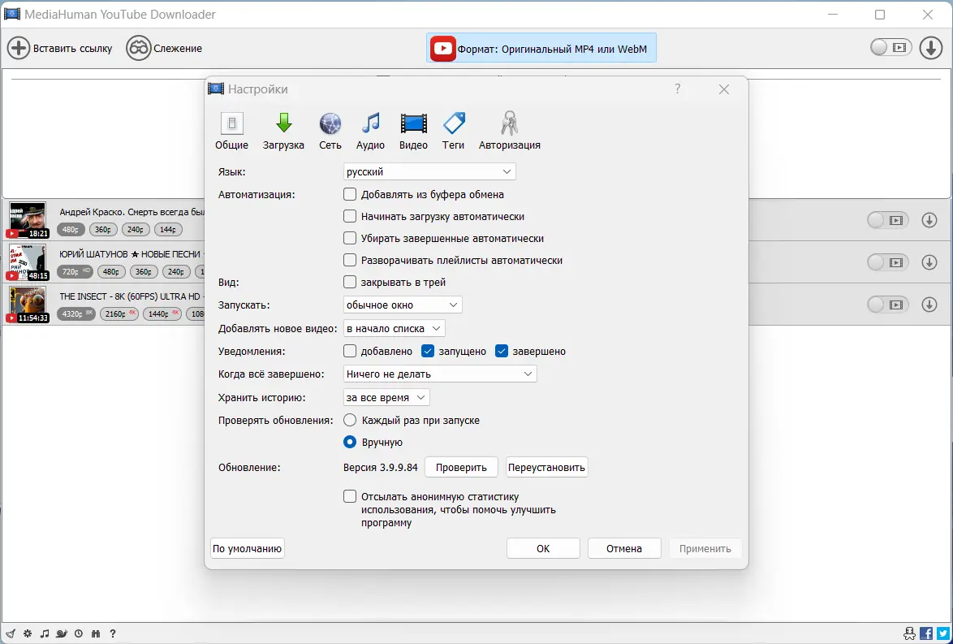The width and height of the screenshot is (953, 644).
Task: Click the Переустановить button
Action: 546,468
